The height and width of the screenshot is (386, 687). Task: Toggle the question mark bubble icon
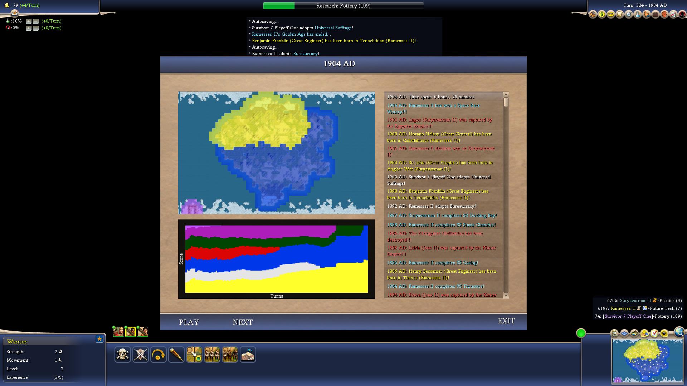pyautogui.click(x=664, y=334)
